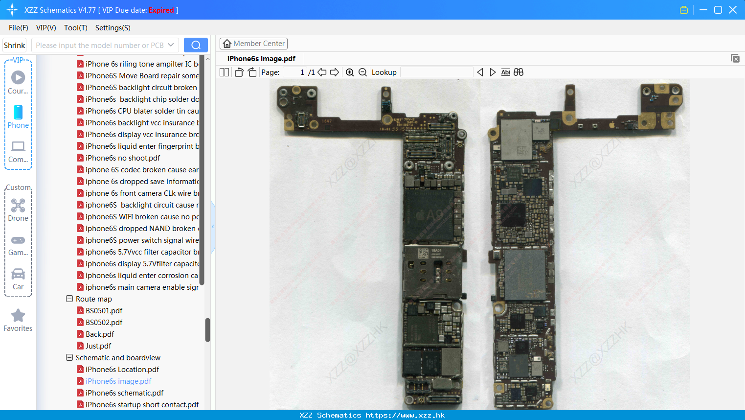The height and width of the screenshot is (420, 745).
Task: Select the Computer category icon
Action: (x=18, y=146)
